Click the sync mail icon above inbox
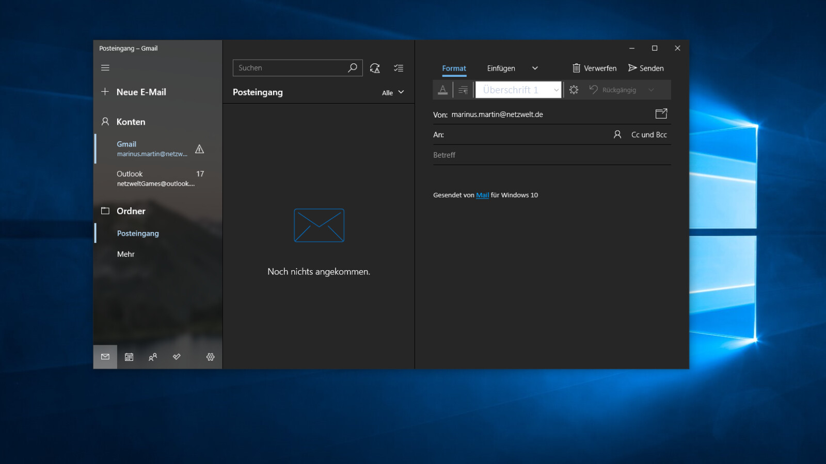Image resolution: width=826 pixels, height=464 pixels. click(x=375, y=68)
